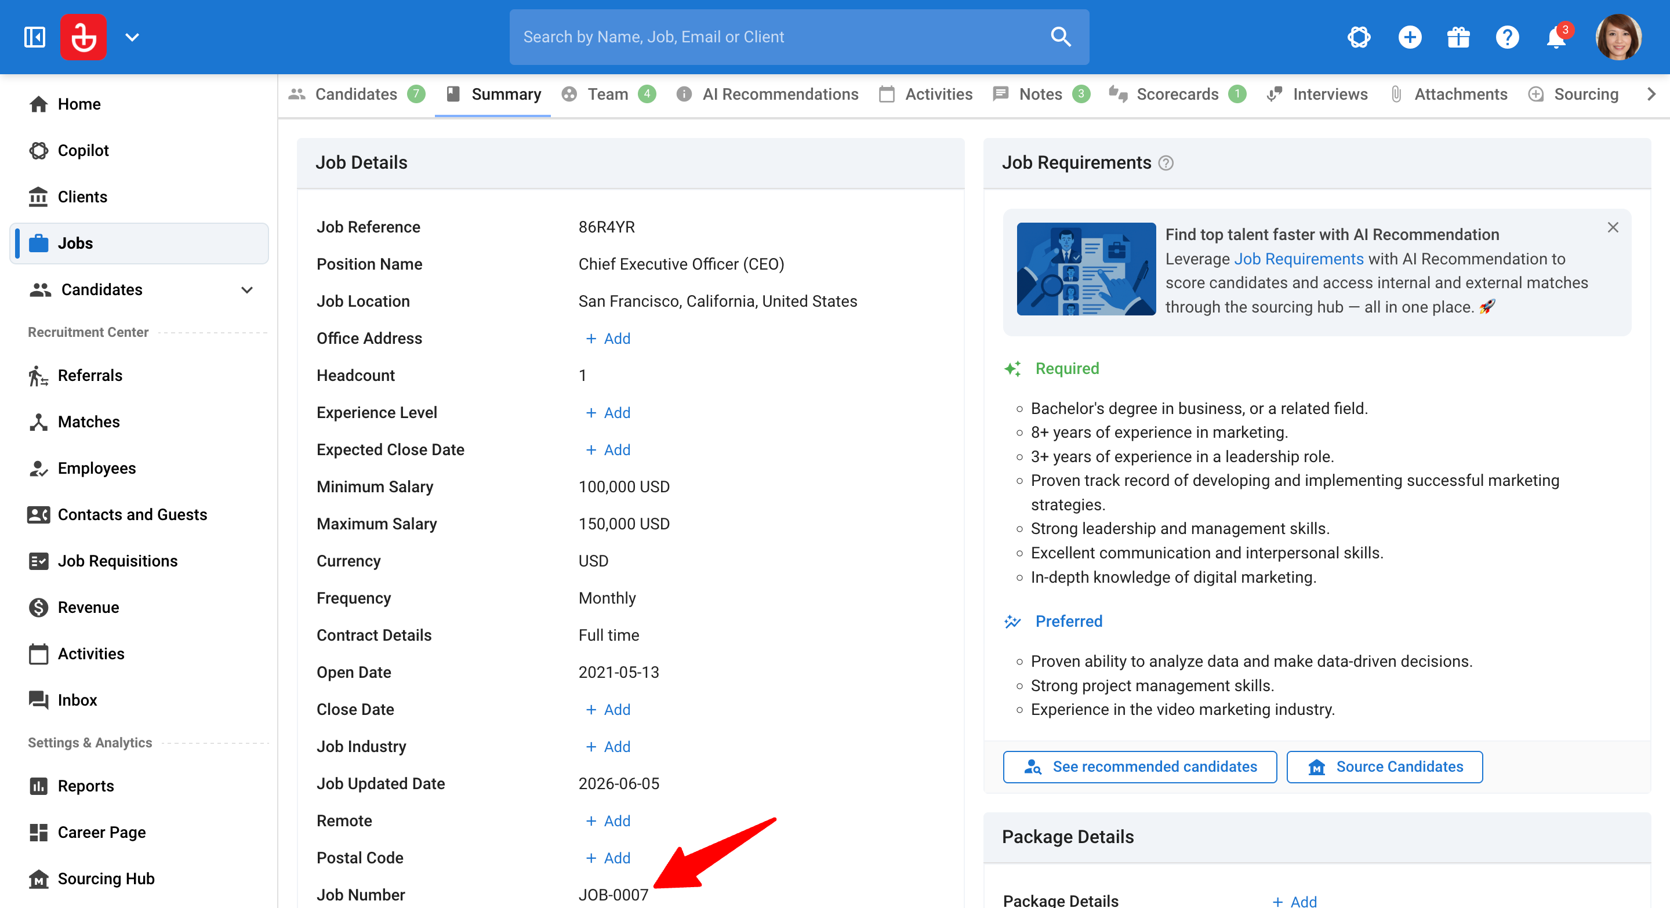Open Job Requisitions in sidebar
This screenshot has width=1670, height=908.
pyautogui.click(x=139, y=561)
